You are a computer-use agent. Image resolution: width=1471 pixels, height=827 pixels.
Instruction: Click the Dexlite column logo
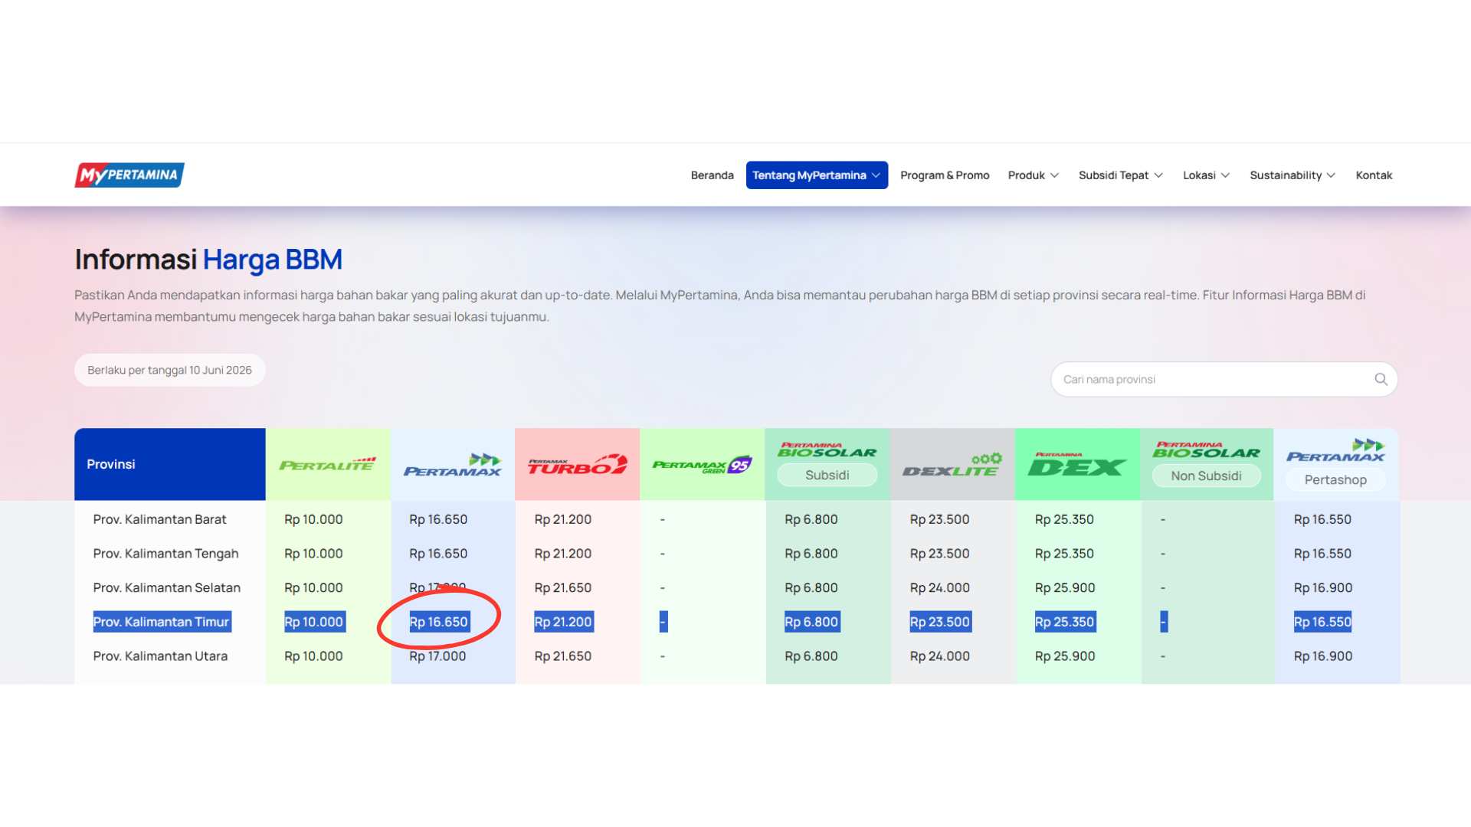pos(952,465)
